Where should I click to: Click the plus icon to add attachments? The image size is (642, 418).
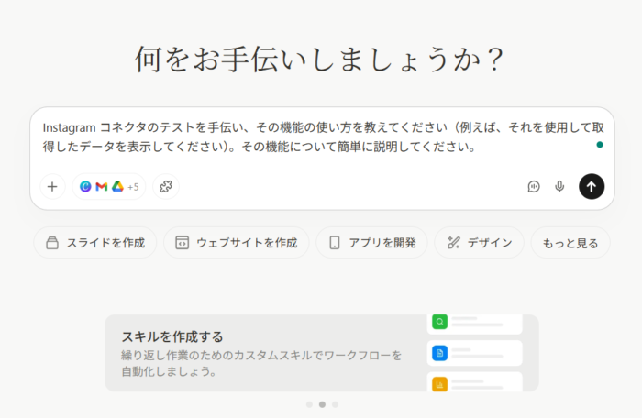pos(52,186)
